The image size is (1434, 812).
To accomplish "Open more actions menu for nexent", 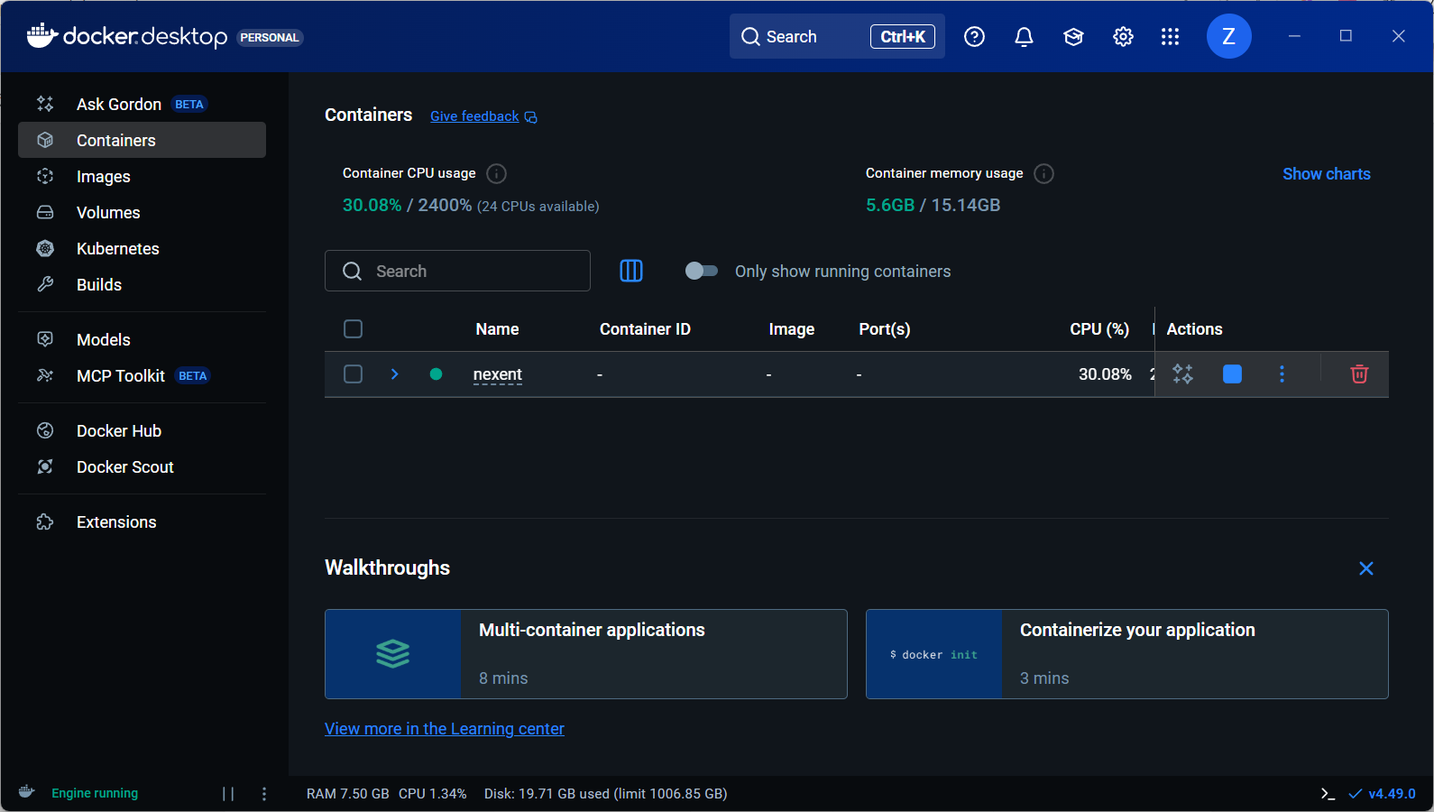I will [x=1282, y=374].
